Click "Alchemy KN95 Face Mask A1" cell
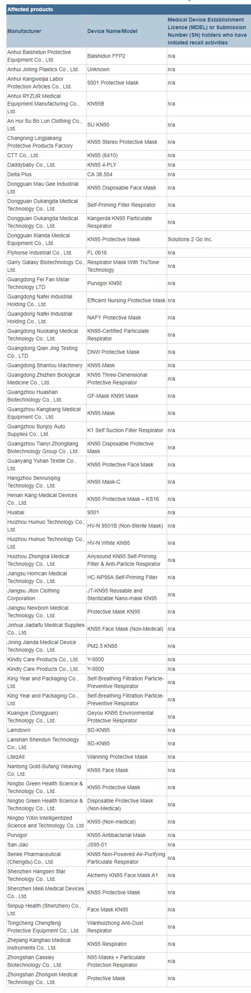Screen dimensions: 251x993 [122, 875]
